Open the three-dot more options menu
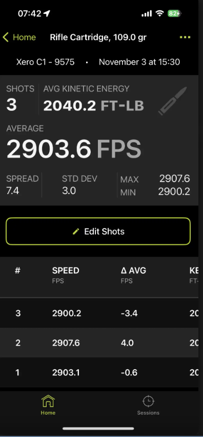Viewport: 203px width, 437px height. point(185,37)
